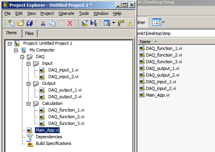
Task: Select the Output folder label
Action: tap(49, 83)
